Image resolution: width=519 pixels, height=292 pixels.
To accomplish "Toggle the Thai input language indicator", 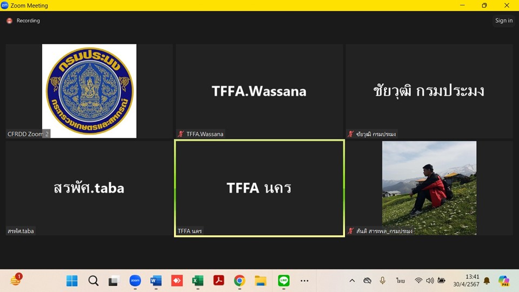I will [x=400, y=281].
